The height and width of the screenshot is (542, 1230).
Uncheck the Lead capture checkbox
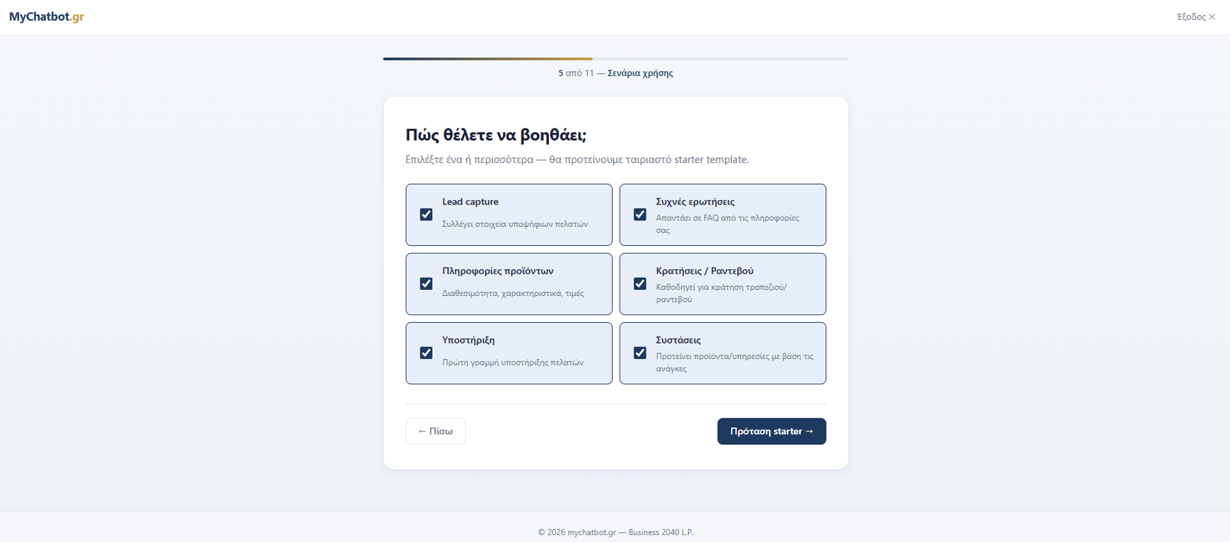pyautogui.click(x=426, y=214)
